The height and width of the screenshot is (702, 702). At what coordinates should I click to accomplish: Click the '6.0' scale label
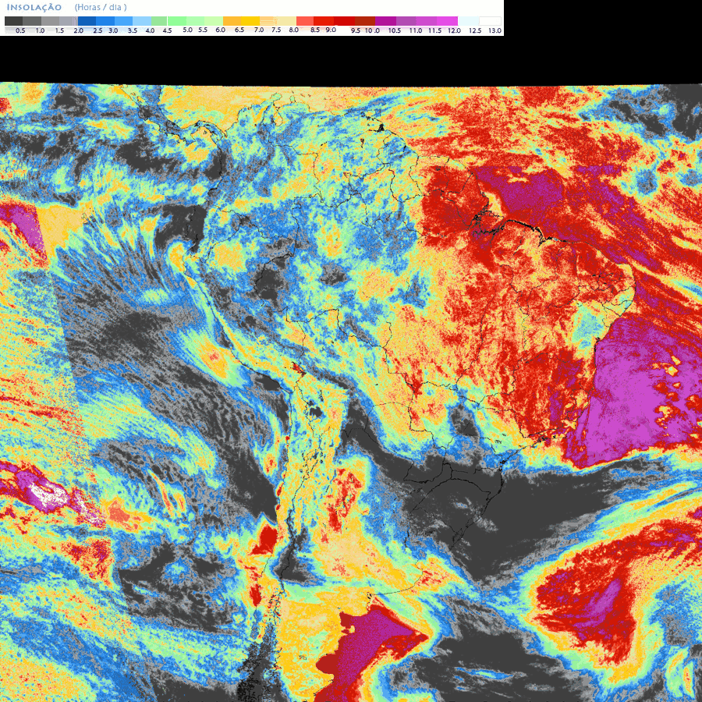220,30
